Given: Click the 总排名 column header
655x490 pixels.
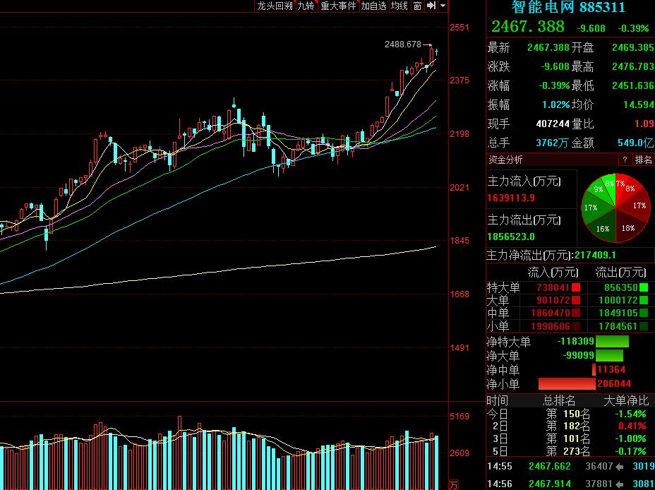Looking at the screenshot, I should 558,401.
